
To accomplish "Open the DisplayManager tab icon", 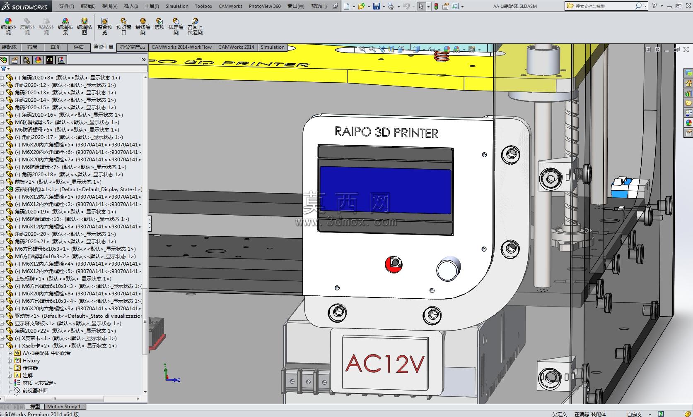I will point(39,60).
